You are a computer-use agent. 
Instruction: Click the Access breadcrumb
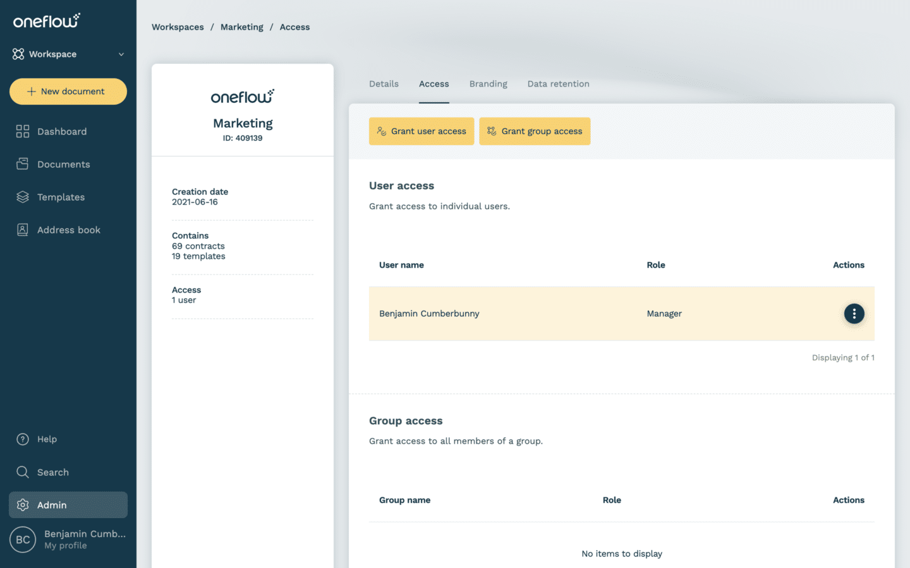(294, 27)
